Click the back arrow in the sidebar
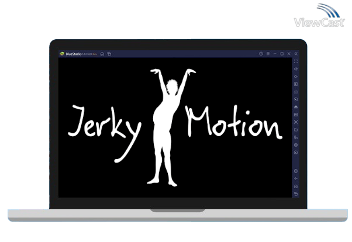This screenshot has height=242, width=352. tap(296, 179)
